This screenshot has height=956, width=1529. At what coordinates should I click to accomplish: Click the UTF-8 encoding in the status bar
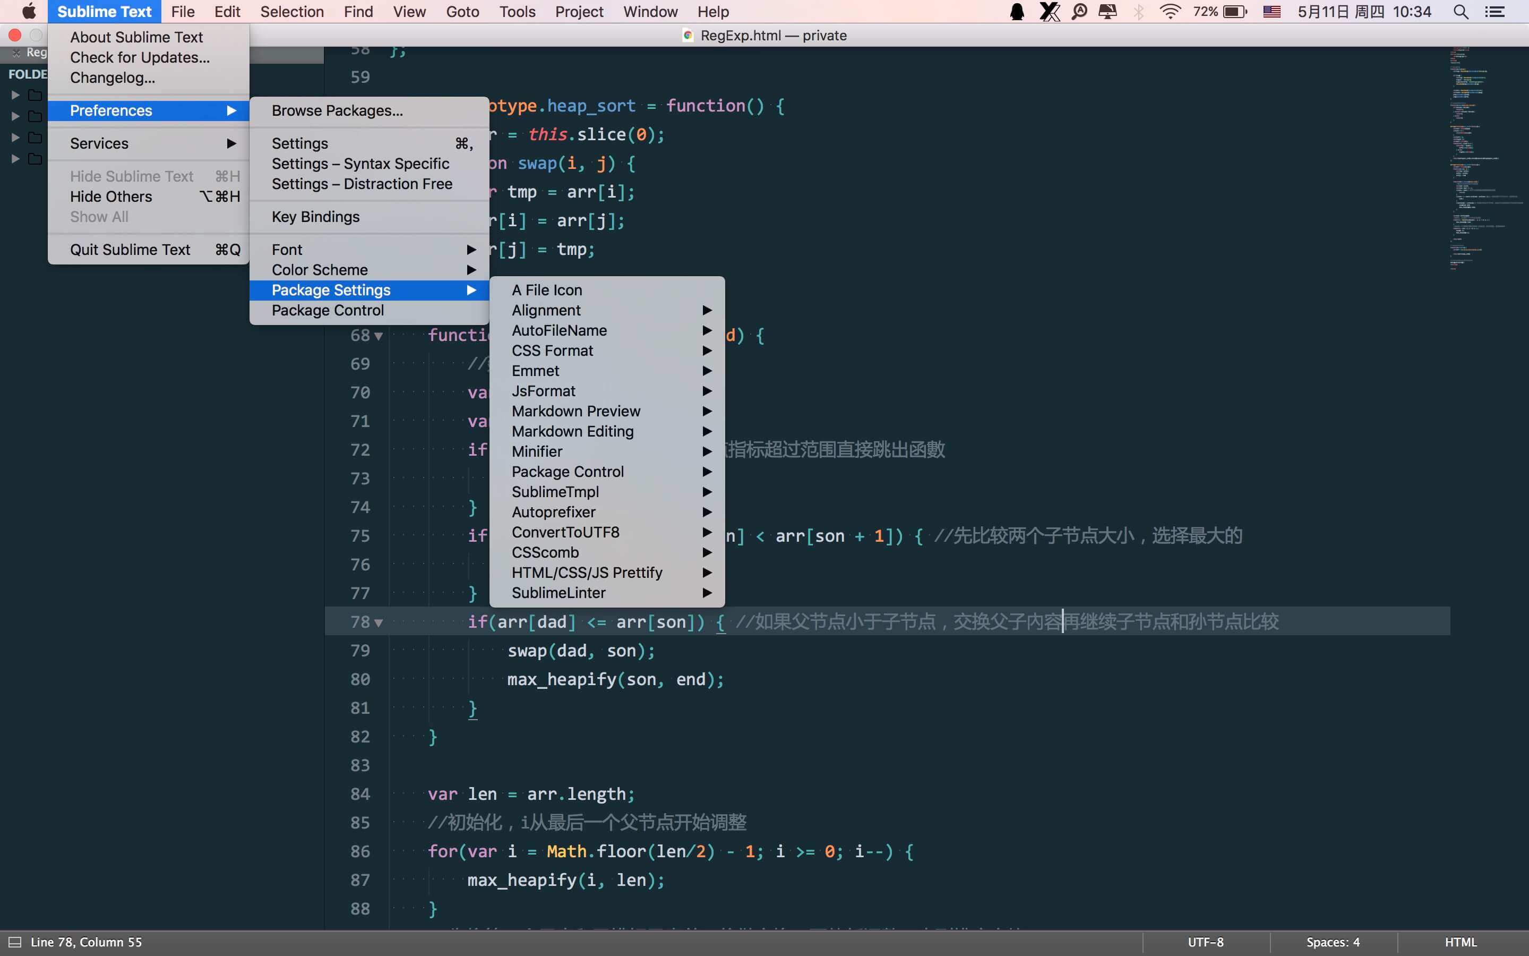click(x=1206, y=942)
